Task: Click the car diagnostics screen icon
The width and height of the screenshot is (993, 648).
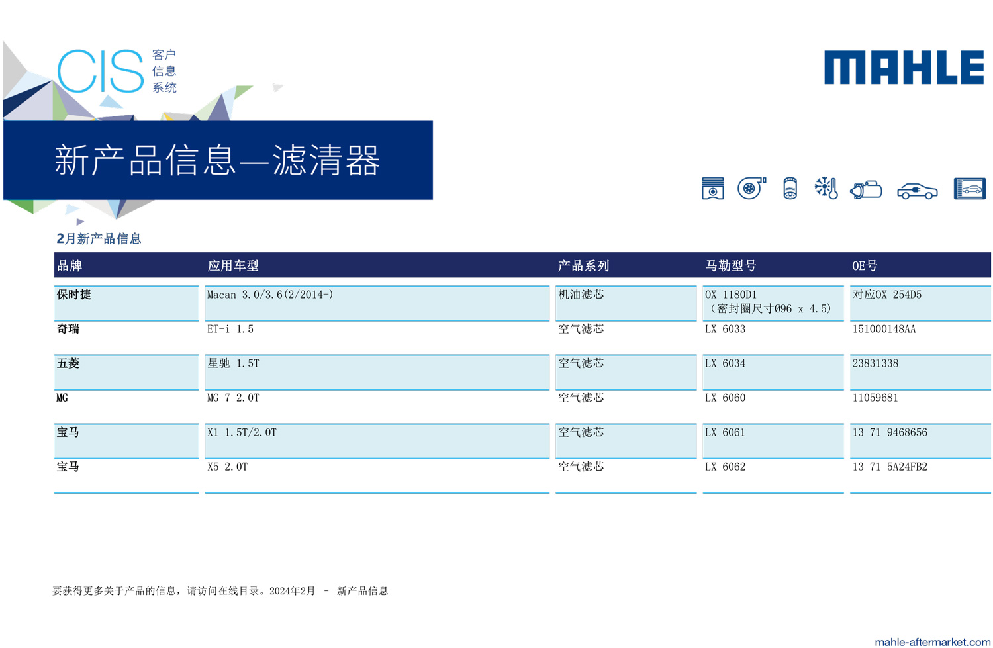Action: point(970,189)
